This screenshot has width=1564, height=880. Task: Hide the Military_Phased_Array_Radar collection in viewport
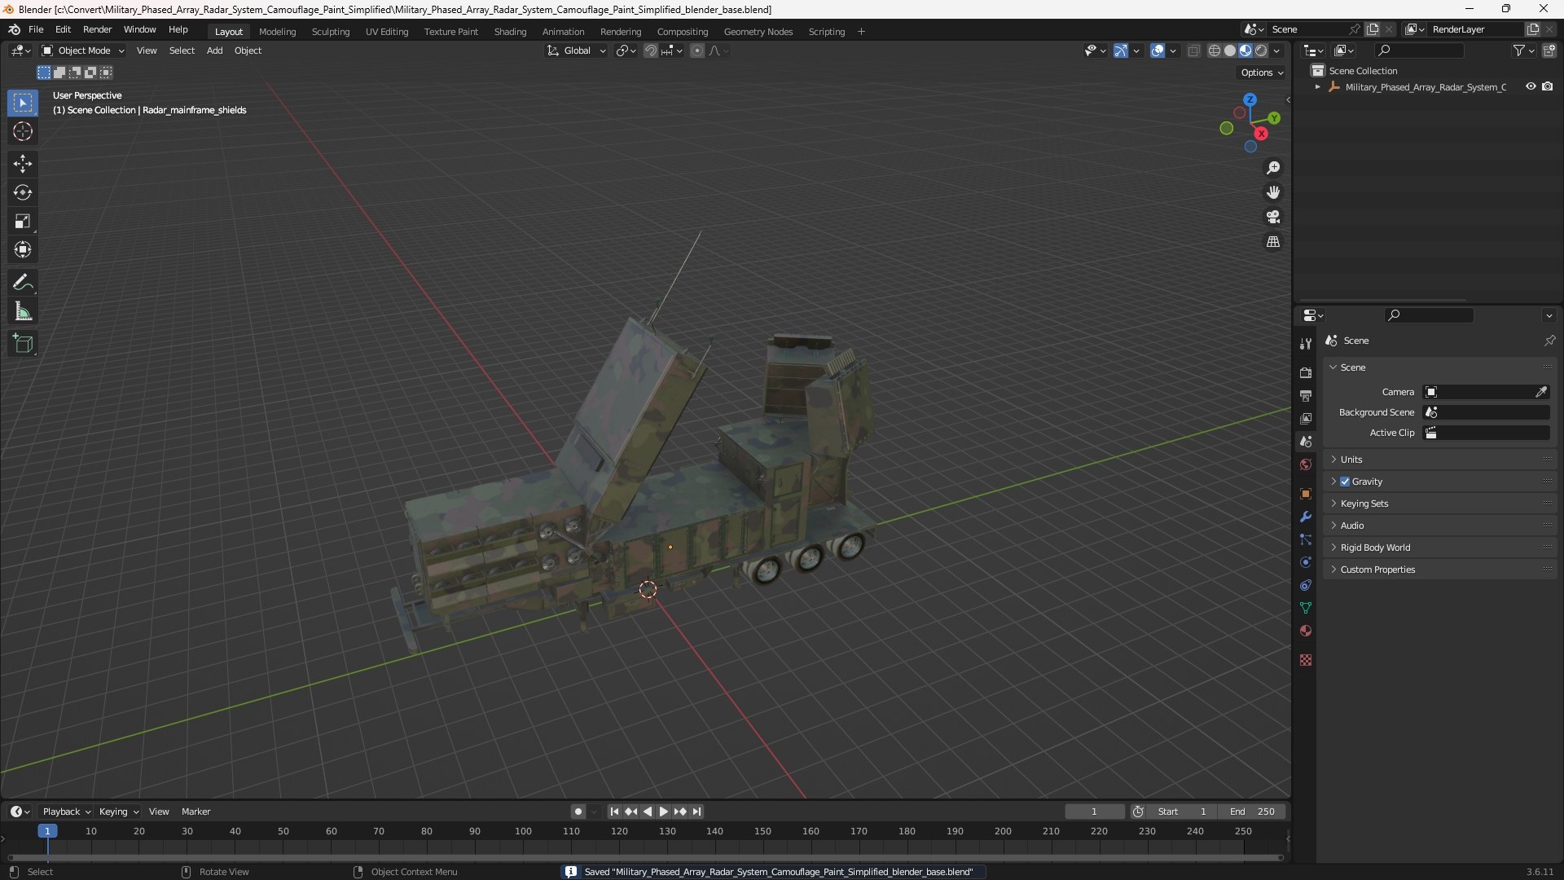coord(1531,86)
